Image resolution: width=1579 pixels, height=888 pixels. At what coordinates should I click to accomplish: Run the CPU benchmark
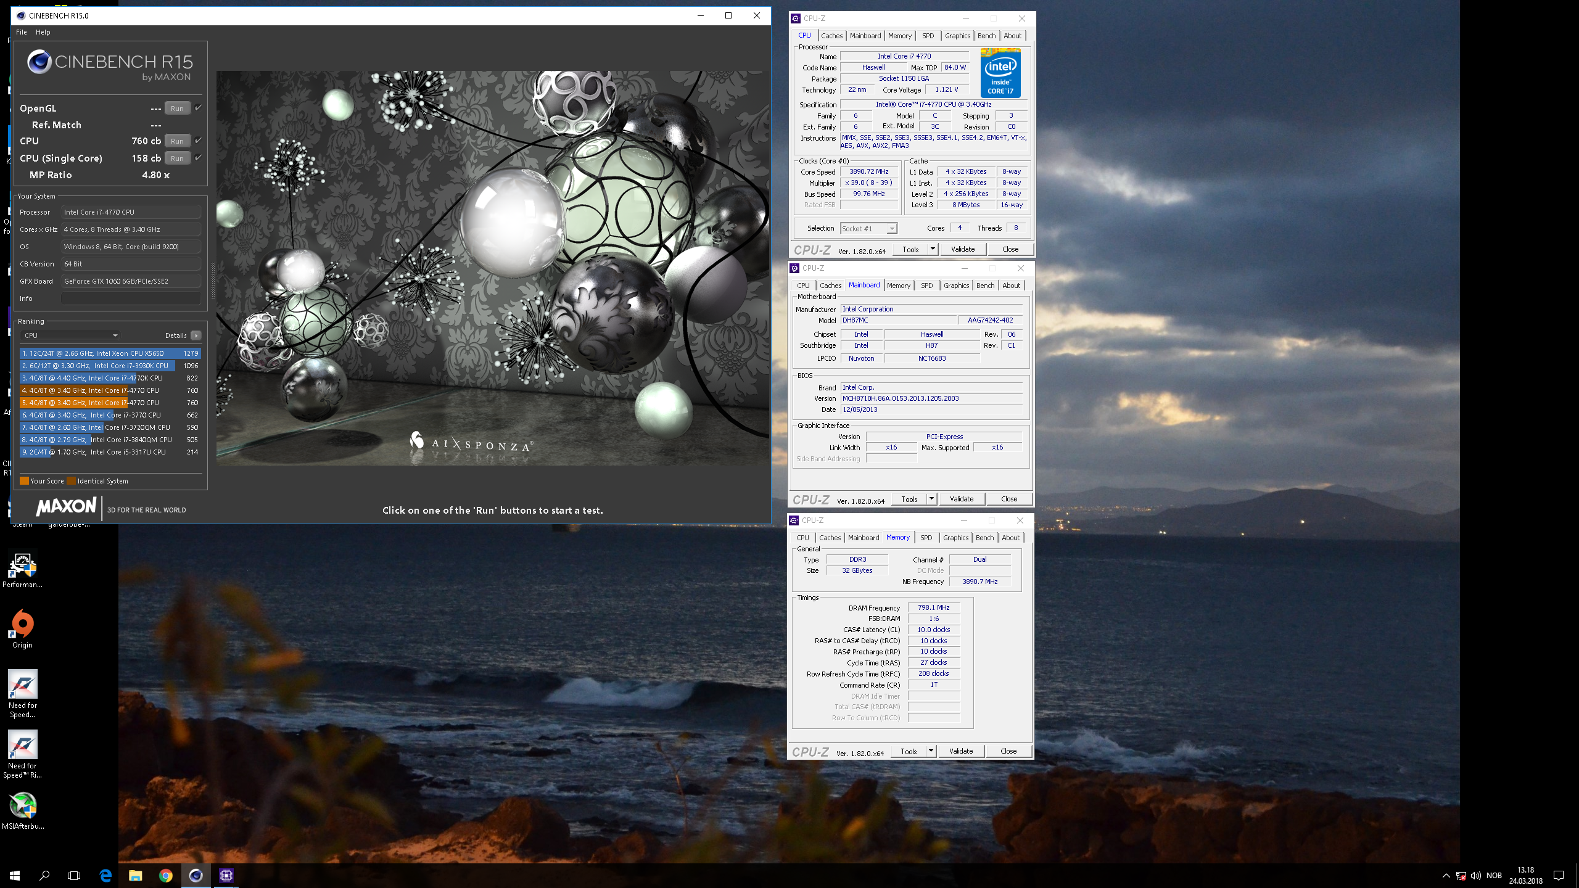pos(177,141)
